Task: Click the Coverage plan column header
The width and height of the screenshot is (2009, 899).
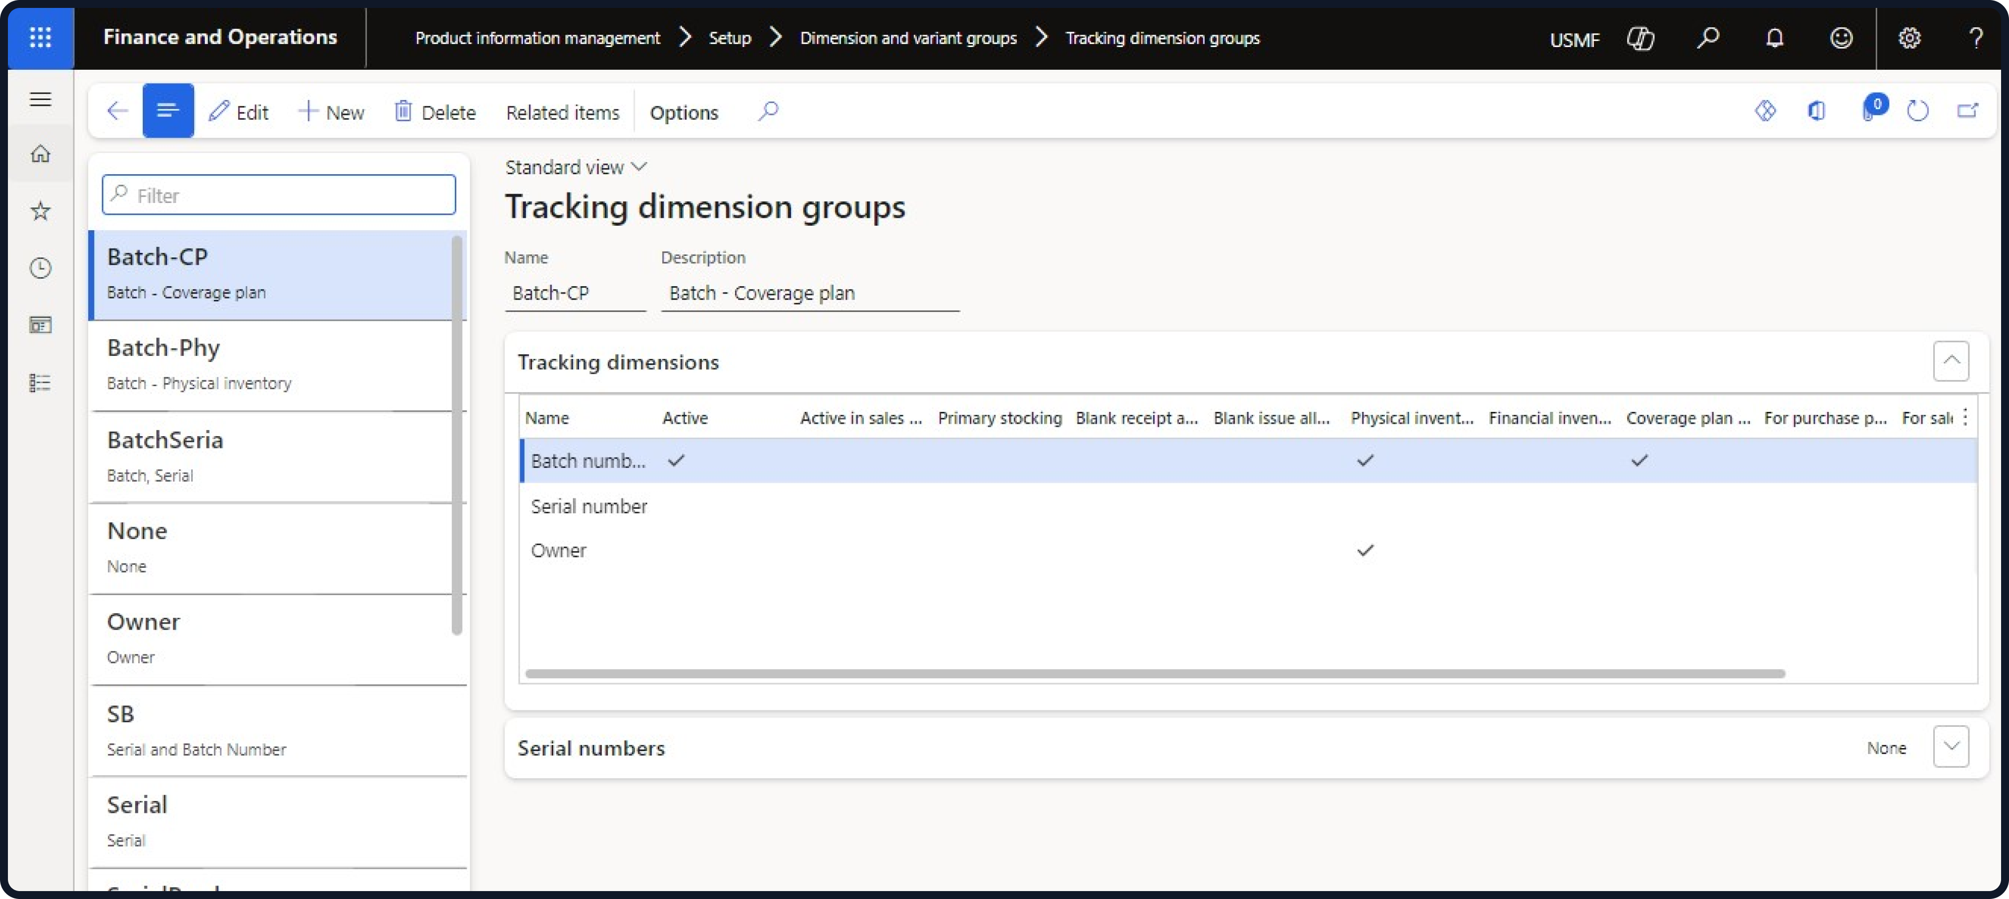Action: (1688, 418)
